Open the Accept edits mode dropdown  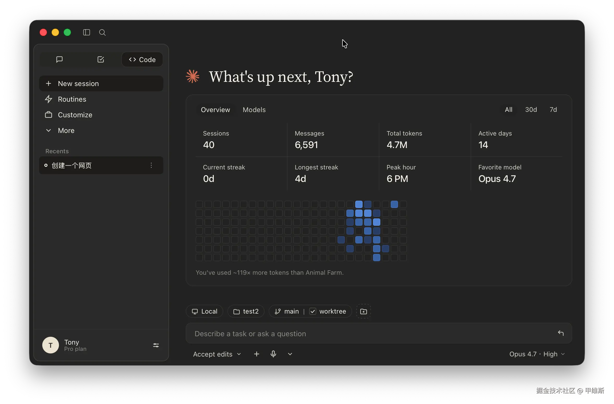tap(217, 354)
